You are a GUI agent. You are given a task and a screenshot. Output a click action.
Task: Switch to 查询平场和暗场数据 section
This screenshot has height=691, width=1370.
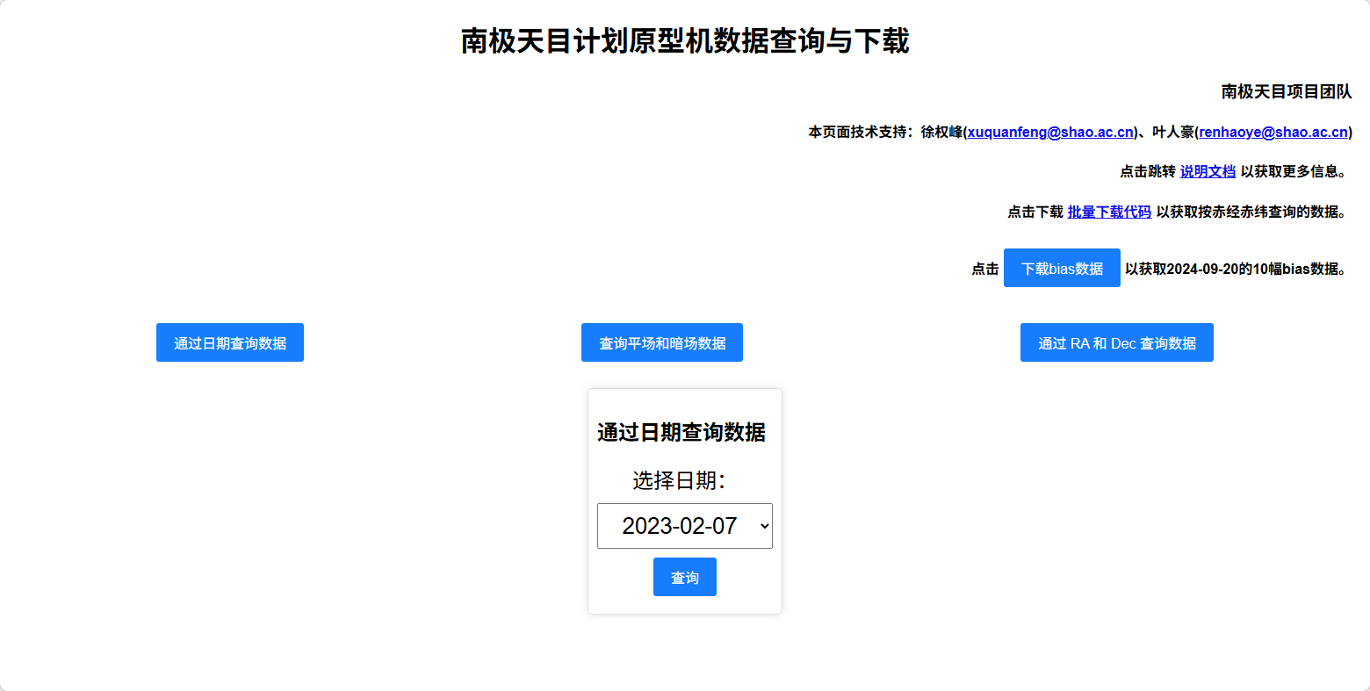[x=661, y=342]
